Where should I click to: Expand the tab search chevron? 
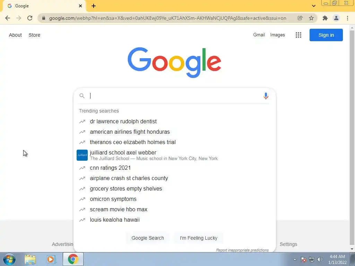[x=313, y=6]
